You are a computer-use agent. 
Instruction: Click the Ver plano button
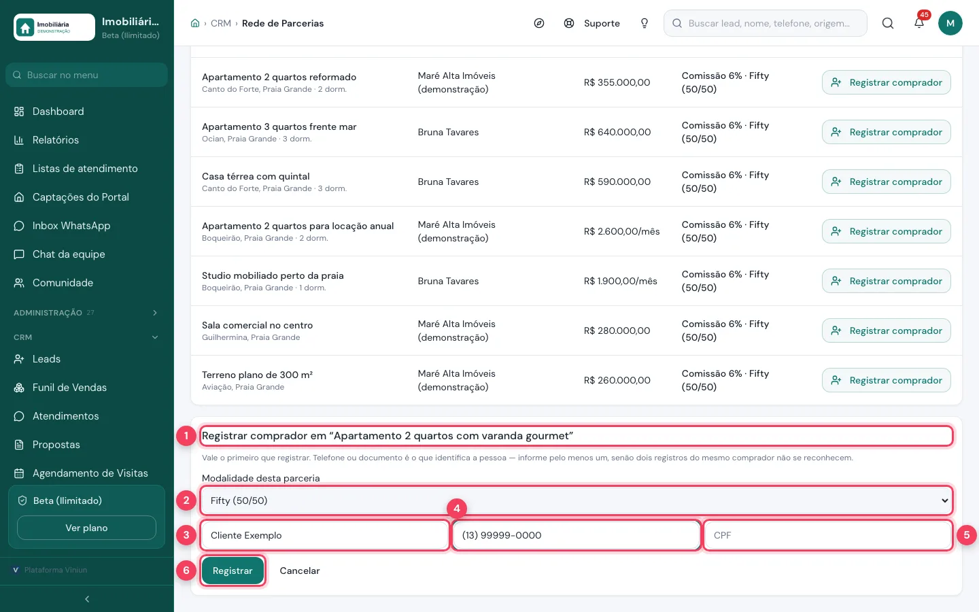click(x=86, y=528)
